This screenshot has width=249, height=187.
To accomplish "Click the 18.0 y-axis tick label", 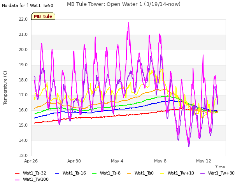I will pyautogui.click(x=23, y=80).
